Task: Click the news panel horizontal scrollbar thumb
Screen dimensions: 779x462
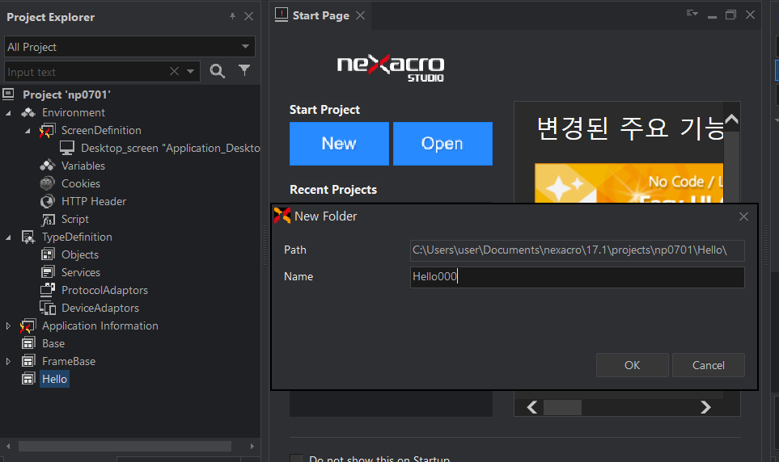Action: [x=562, y=407]
